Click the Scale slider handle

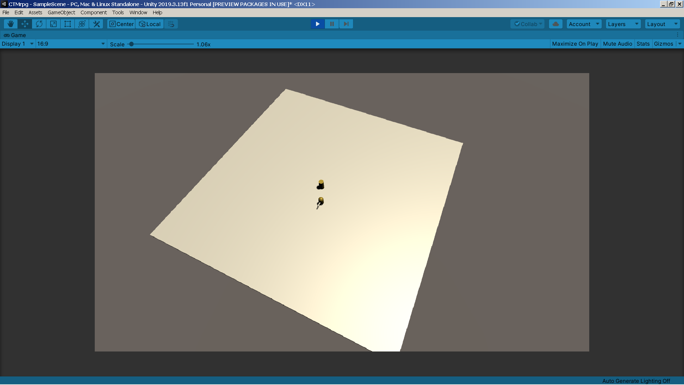coord(131,44)
